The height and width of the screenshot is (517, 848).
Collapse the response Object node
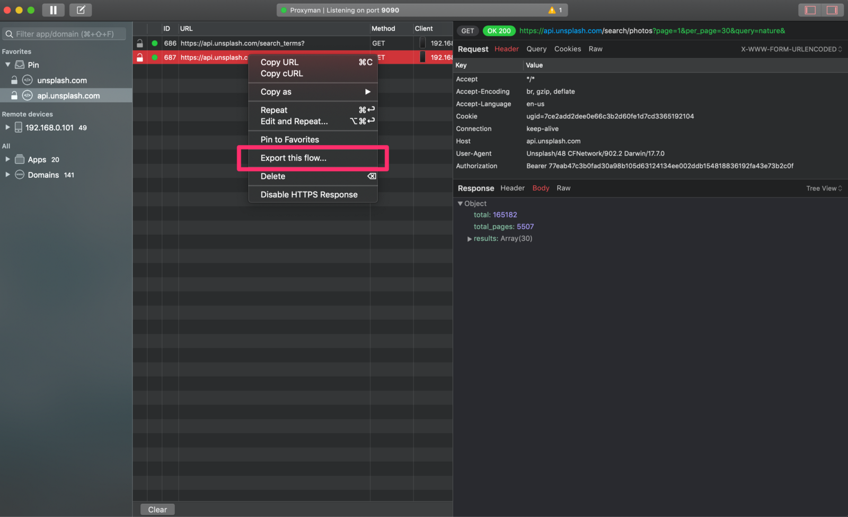coord(460,203)
